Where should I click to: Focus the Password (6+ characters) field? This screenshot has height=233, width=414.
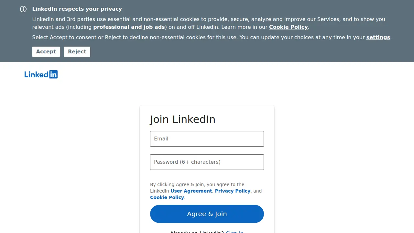207,162
